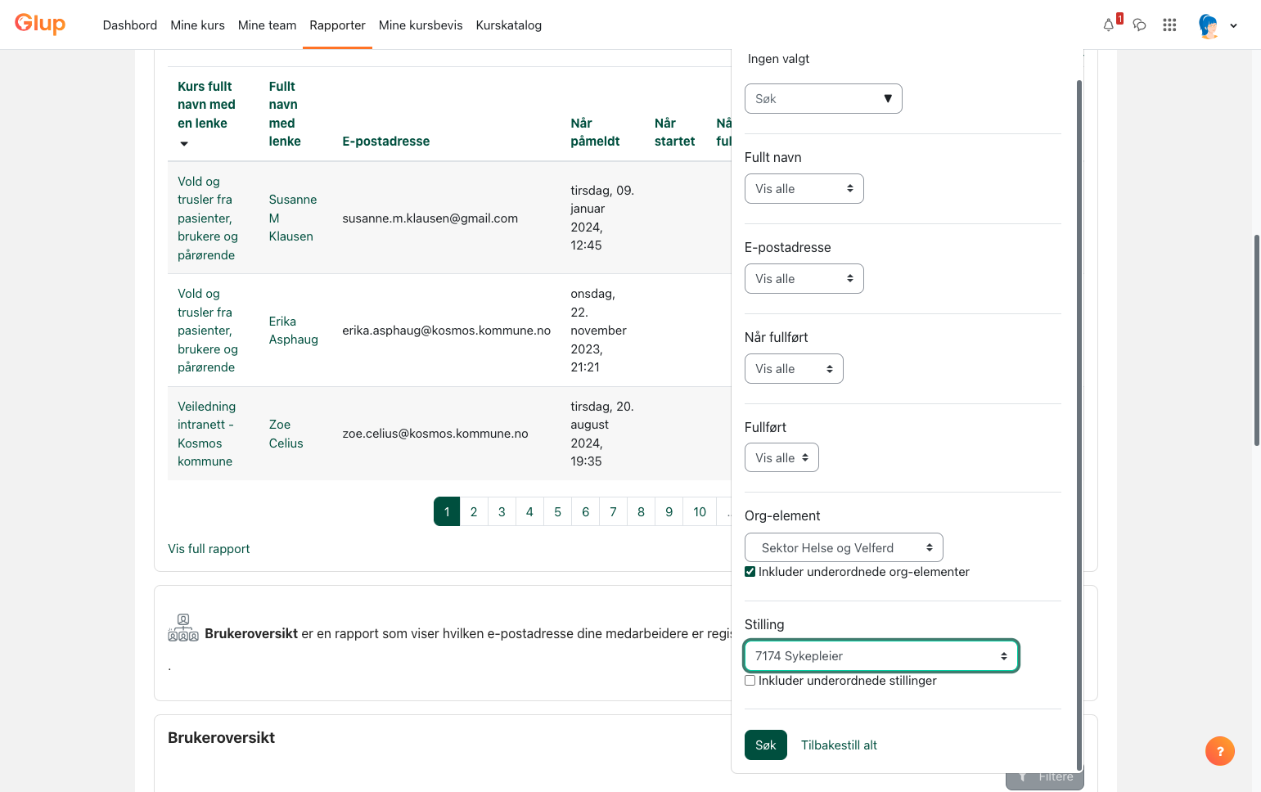Open Susanne M Klausen profile link
This screenshot has width=1261, height=792.
tap(292, 218)
